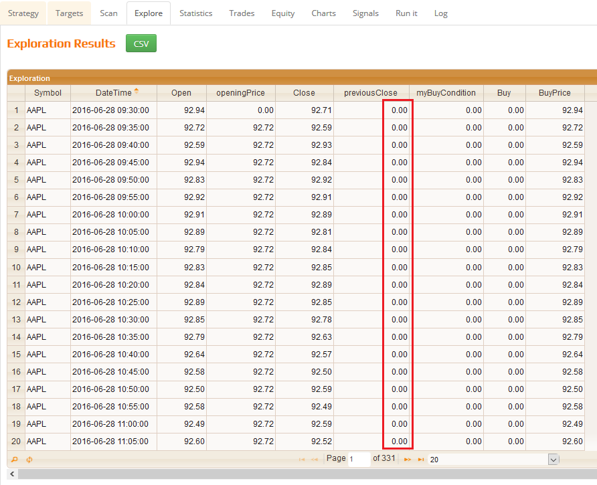The width and height of the screenshot is (597, 485).
Task: Open the Trades tab
Action: tap(242, 13)
